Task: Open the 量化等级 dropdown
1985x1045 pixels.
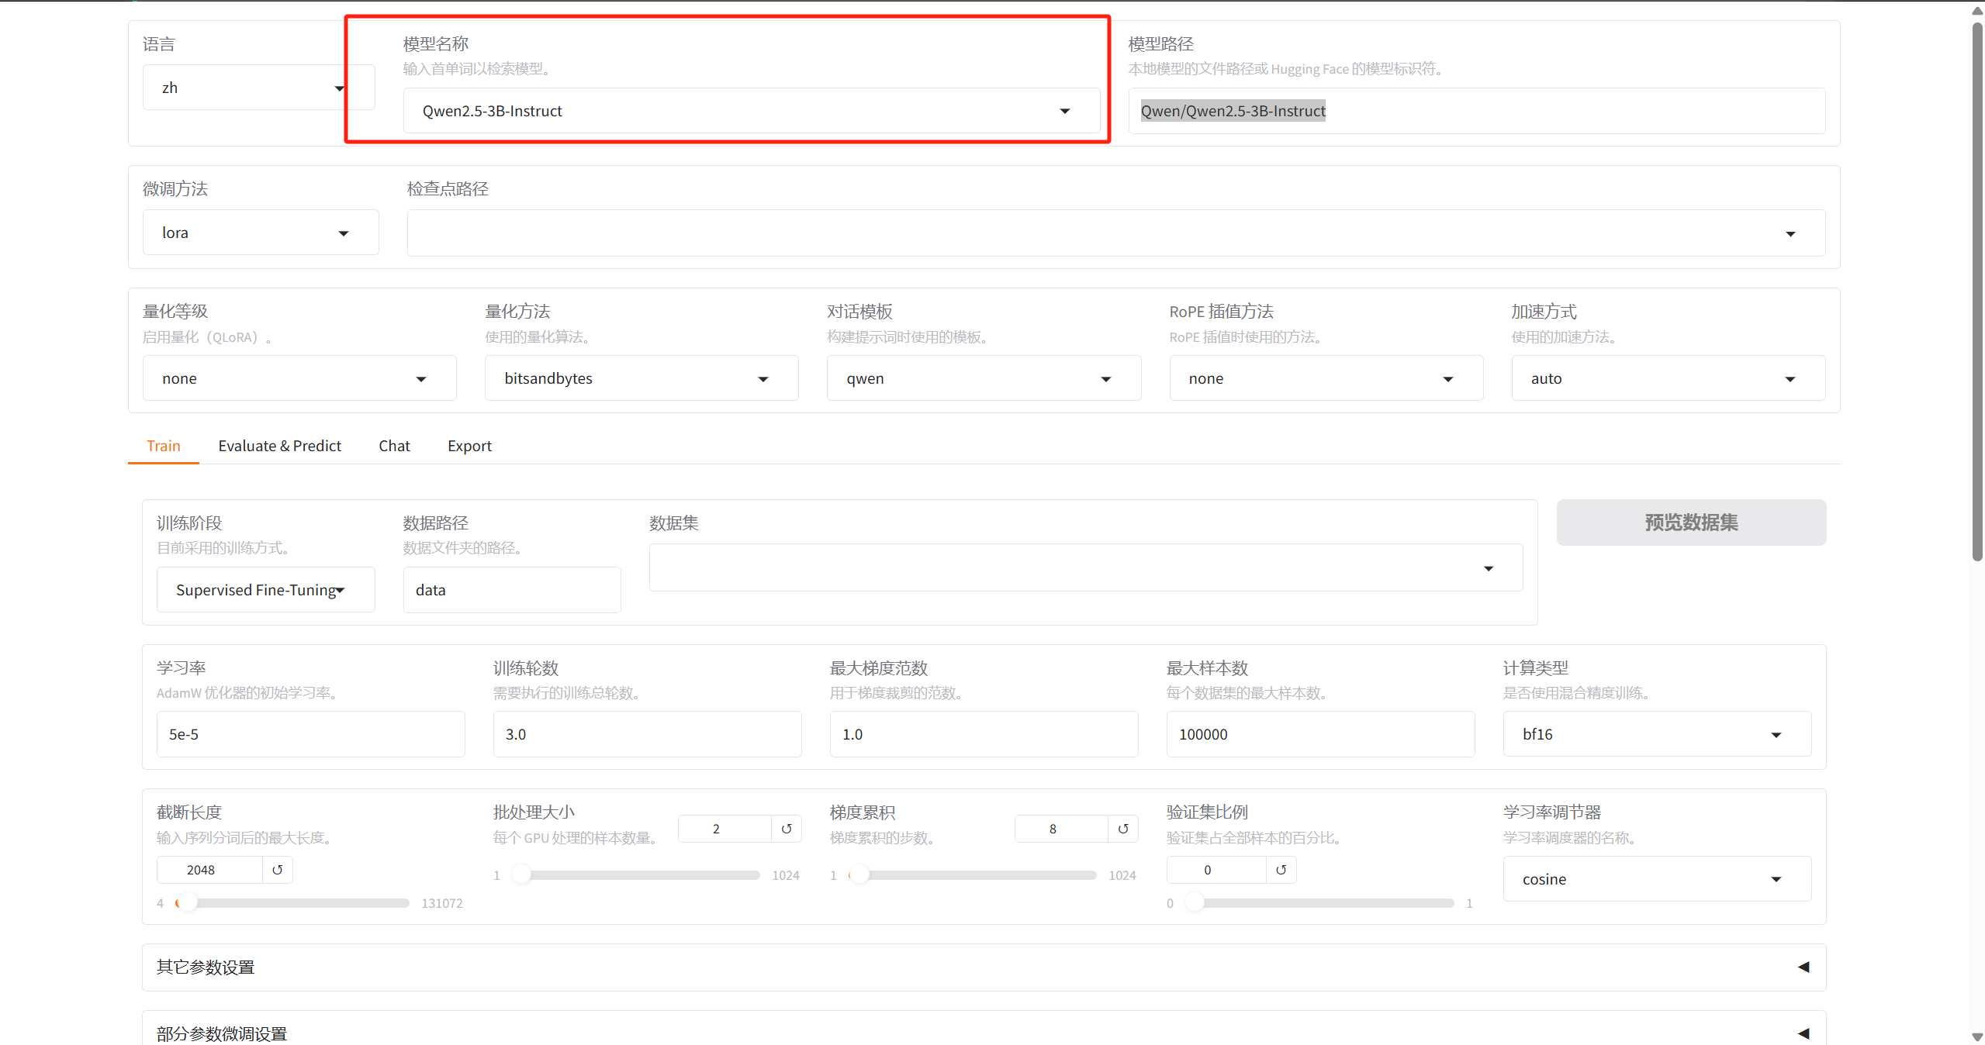Action: pos(299,378)
